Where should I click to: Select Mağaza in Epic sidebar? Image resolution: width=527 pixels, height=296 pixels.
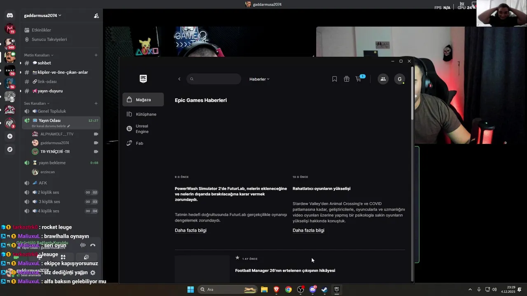point(143,99)
